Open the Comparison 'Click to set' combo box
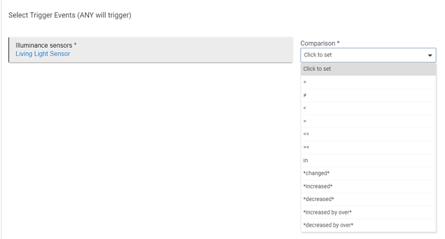Image resolution: width=445 pixels, height=239 pixels. pyautogui.click(x=368, y=55)
